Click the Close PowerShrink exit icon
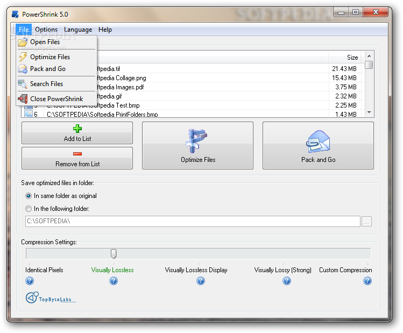Image resolution: width=403 pixels, height=333 pixels. click(x=23, y=98)
